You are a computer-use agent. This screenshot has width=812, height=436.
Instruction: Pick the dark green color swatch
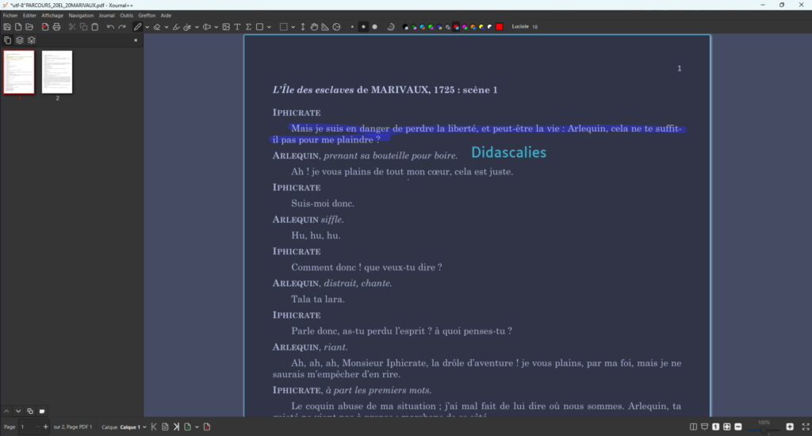[x=414, y=27]
